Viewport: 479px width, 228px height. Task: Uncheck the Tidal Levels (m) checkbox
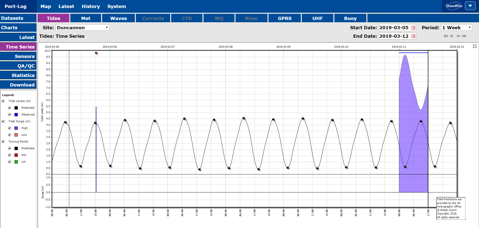[x=3, y=101]
